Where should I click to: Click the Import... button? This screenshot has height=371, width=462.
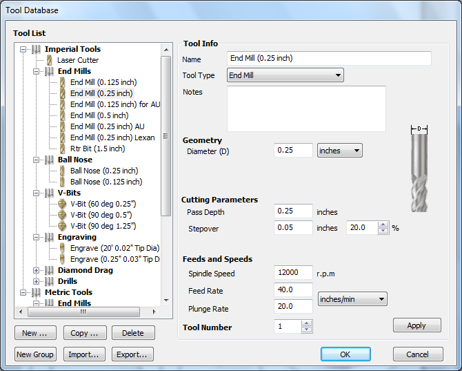click(85, 354)
